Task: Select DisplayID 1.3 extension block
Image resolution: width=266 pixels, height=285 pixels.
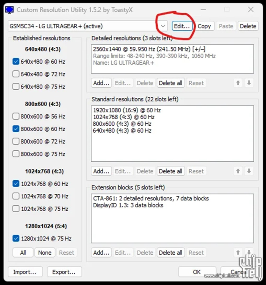Action: coord(128,205)
